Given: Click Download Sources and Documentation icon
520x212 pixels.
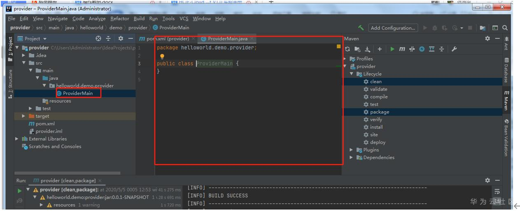Looking at the screenshot, I should pos(368,49).
